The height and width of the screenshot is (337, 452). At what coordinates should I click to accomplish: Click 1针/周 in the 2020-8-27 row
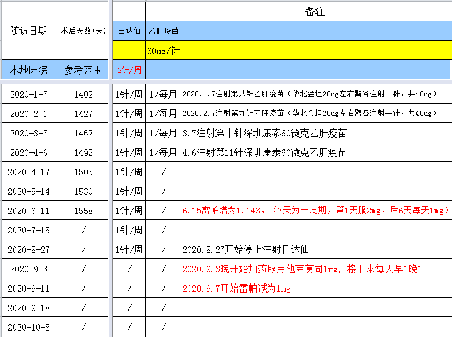(x=129, y=249)
